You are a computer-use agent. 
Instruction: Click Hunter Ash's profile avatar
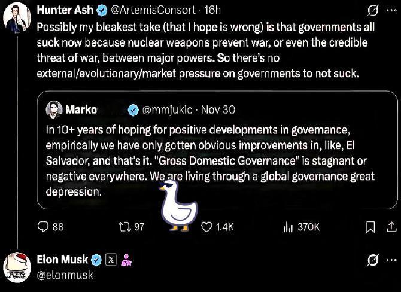pyautogui.click(x=18, y=17)
